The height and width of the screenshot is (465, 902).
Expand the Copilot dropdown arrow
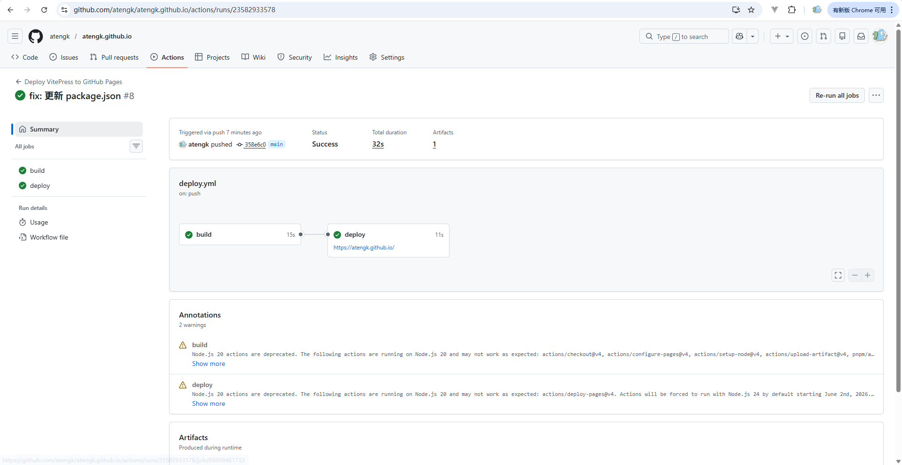tap(753, 36)
